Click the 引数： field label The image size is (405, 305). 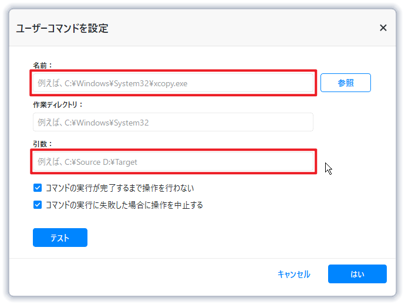(x=43, y=143)
